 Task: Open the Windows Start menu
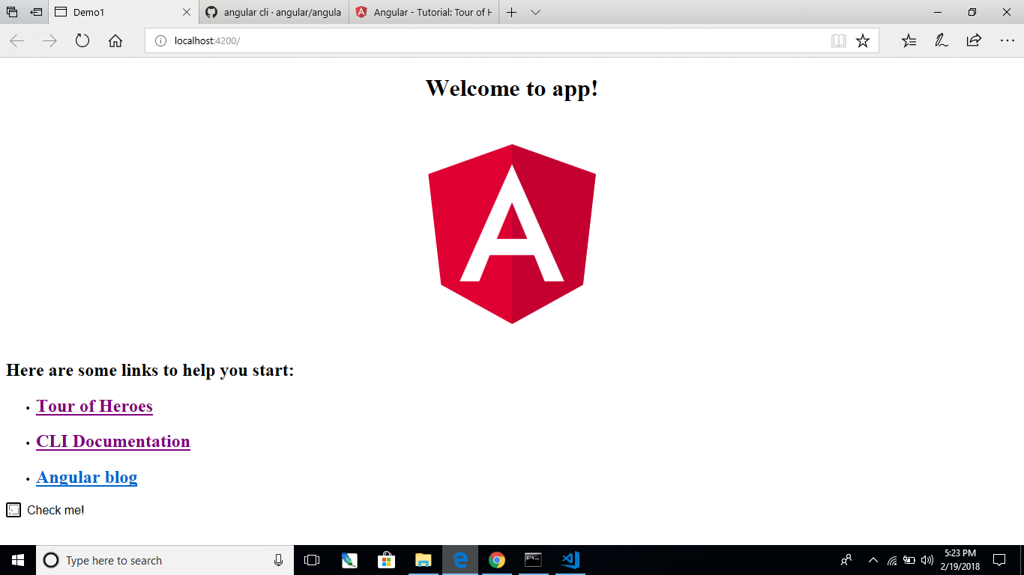click(x=18, y=560)
